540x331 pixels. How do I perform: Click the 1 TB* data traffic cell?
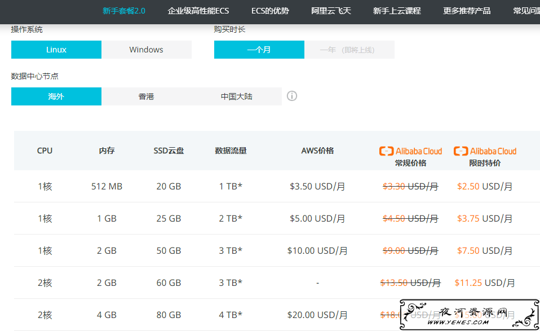coord(231,186)
